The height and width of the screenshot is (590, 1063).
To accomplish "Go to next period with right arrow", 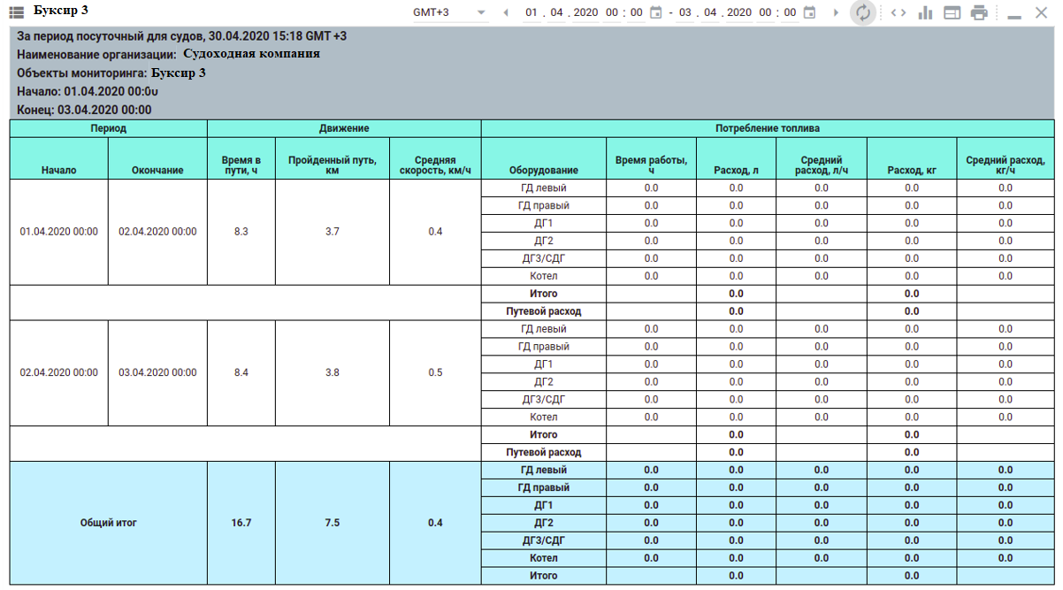I will pyautogui.click(x=836, y=12).
